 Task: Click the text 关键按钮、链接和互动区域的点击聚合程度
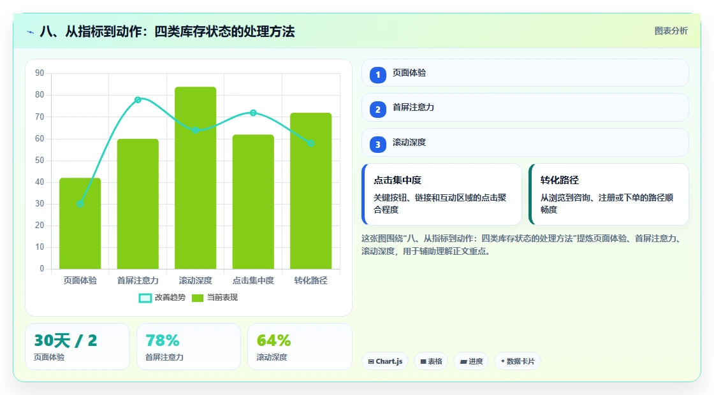(440, 203)
